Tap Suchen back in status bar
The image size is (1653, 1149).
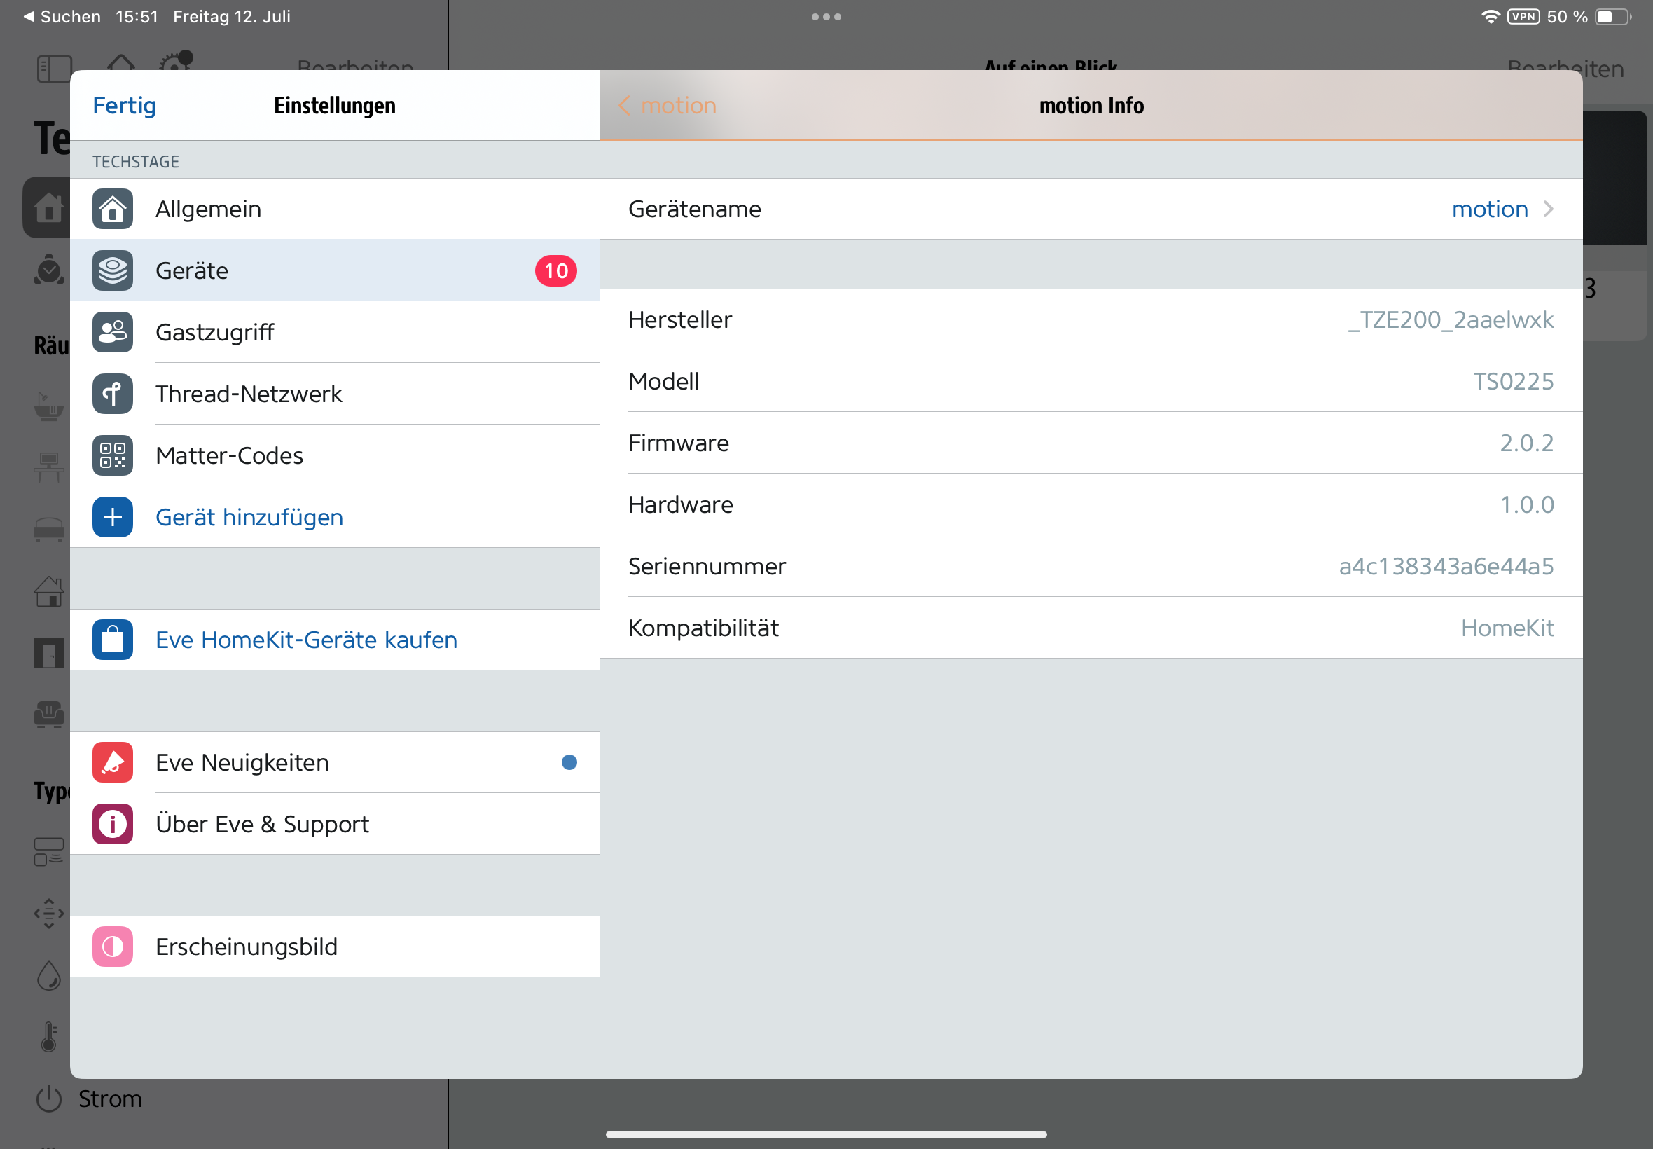click(x=62, y=17)
